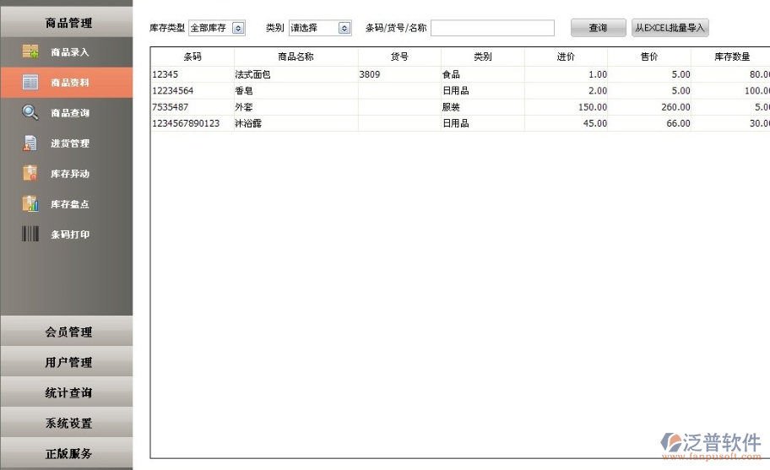Click the category cell 服装
This screenshot has height=470, width=770.
(483, 106)
